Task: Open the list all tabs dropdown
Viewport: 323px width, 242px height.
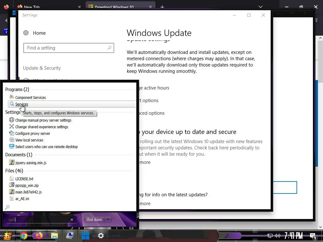Action: pyautogui.click(x=260, y=7)
